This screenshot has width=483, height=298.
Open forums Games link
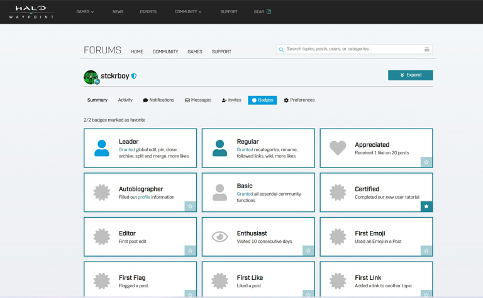195,51
